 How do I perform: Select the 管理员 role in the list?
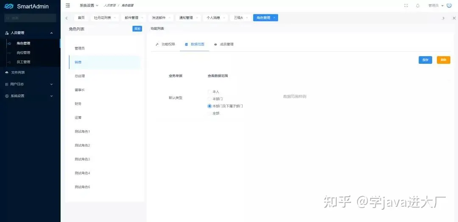coord(105,48)
